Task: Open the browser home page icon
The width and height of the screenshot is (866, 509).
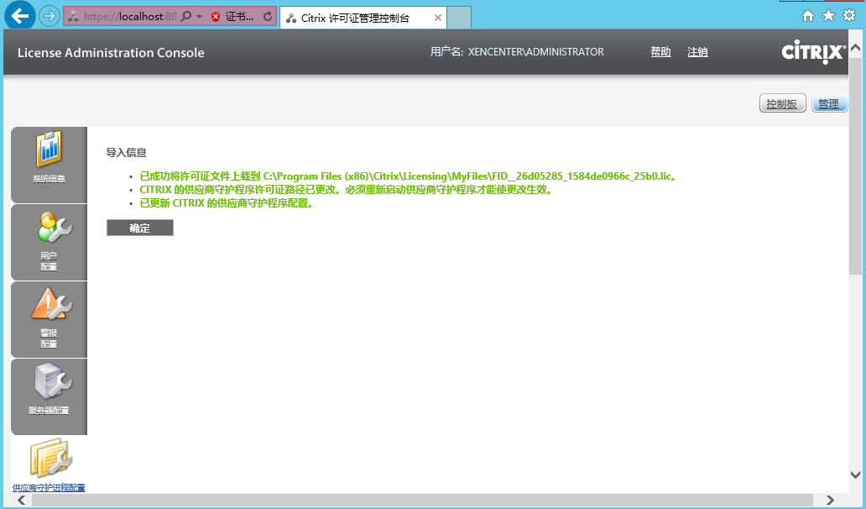Action: 808,16
